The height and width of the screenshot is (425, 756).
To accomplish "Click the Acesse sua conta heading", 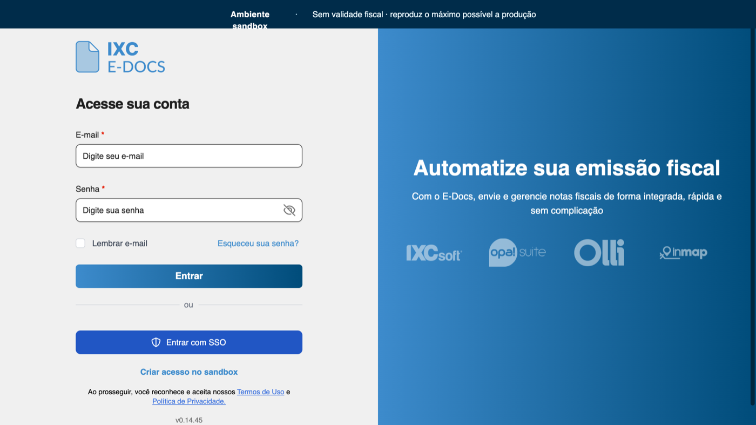I will pyautogui.click(x=132, y=104).
